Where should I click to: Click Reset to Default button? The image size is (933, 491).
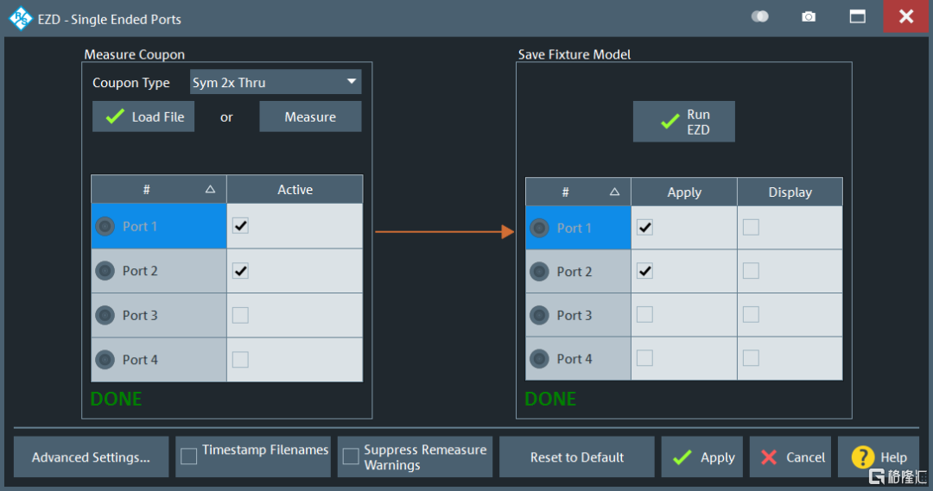tap(577, 457)
